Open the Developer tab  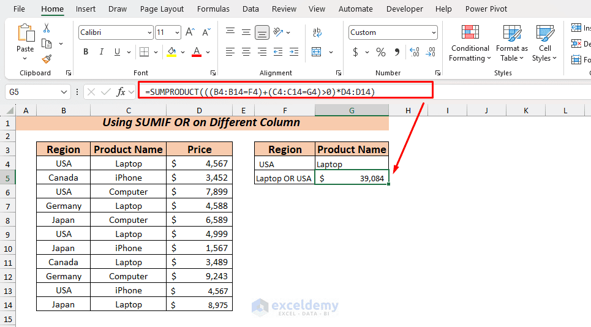(x=405, y=9)
